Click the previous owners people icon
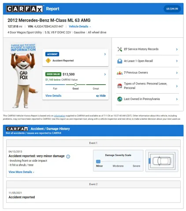The height and width of the screenshot is (211, 186). point(120,73)
